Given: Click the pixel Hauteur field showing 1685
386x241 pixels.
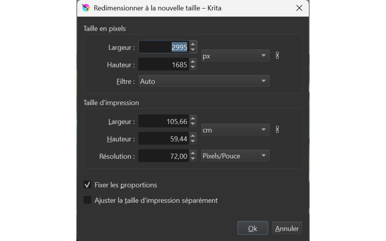Looking at the screenshot, I should (163, 65).
